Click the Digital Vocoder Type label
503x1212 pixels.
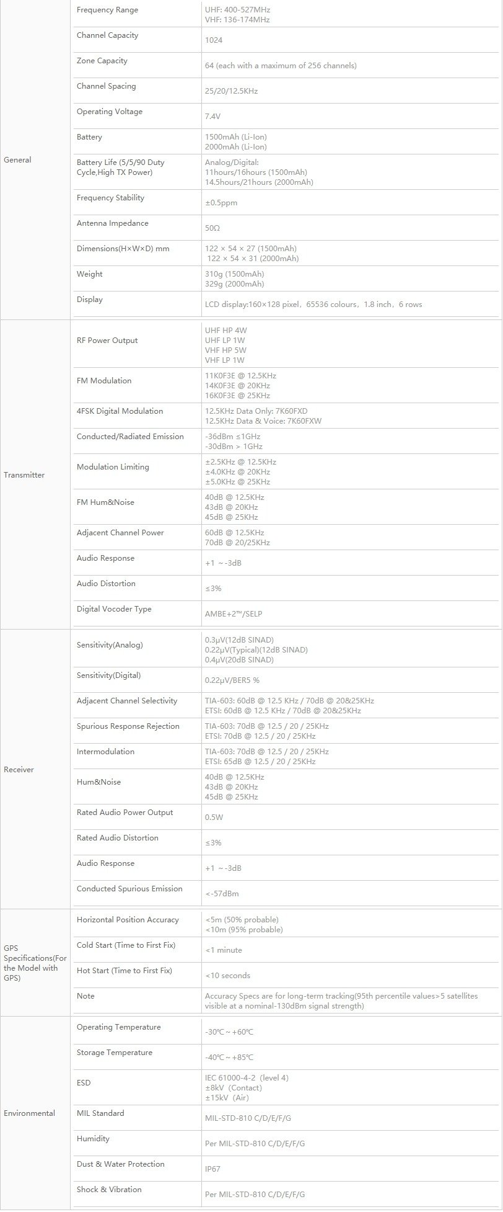[114, 609]
